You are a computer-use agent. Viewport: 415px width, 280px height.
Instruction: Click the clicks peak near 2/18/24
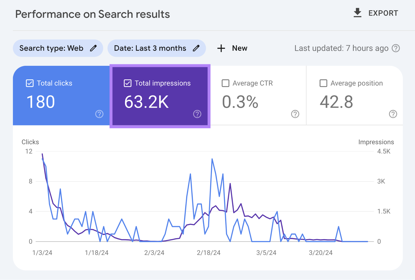click(212, 159)
